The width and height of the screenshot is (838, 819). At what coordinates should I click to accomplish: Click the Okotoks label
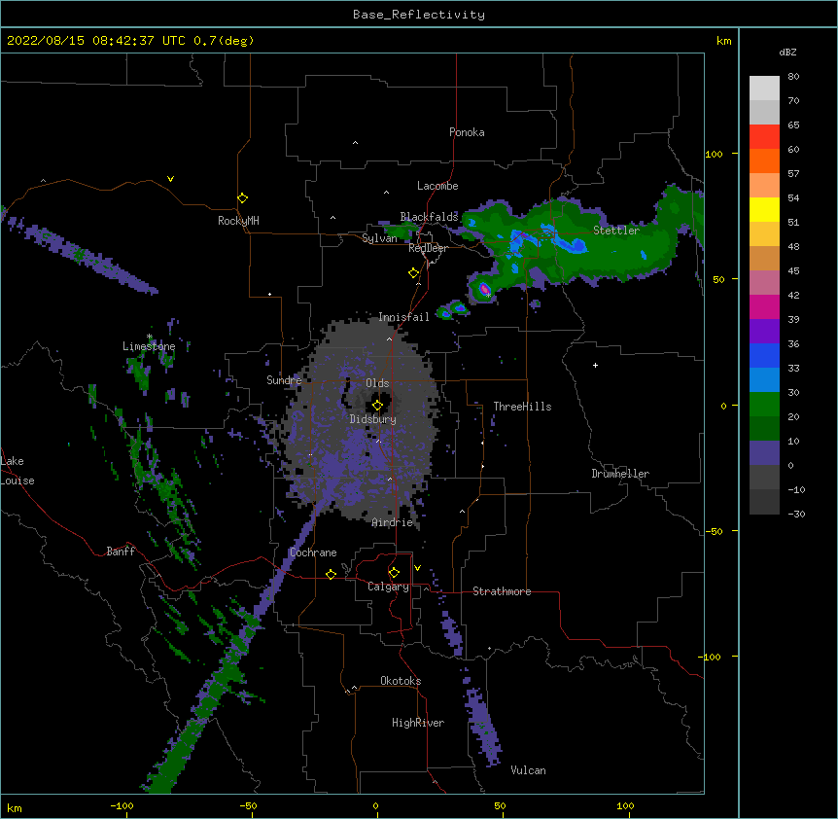click(x=401, y=681)
